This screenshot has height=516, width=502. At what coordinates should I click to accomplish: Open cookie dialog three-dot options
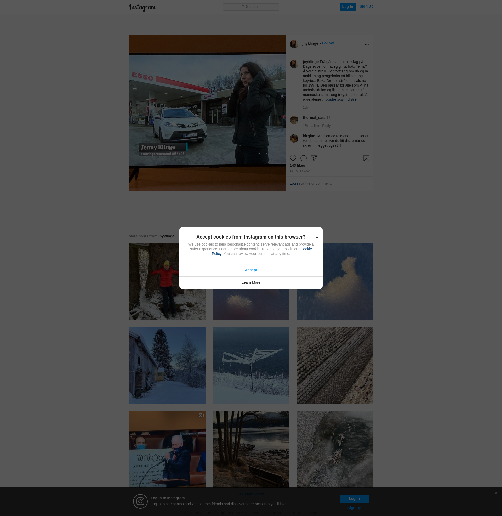click(316, 237)
